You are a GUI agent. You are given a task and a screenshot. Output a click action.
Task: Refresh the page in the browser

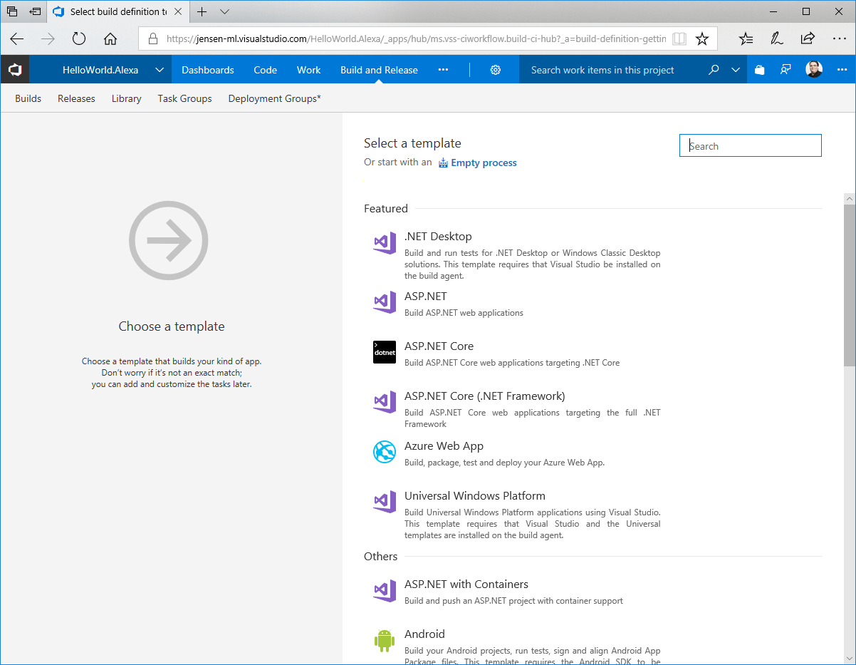(79, 39)
